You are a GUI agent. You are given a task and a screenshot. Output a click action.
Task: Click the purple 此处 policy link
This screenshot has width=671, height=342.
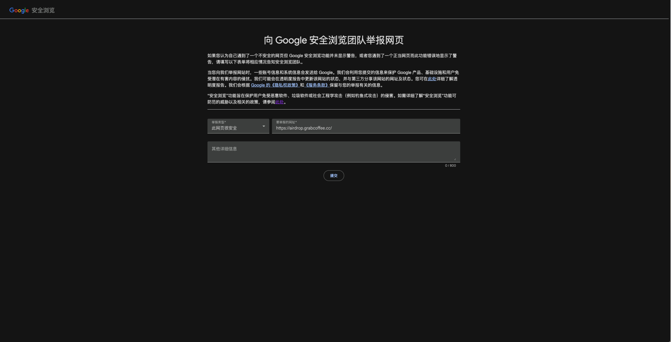click(279, 102)
